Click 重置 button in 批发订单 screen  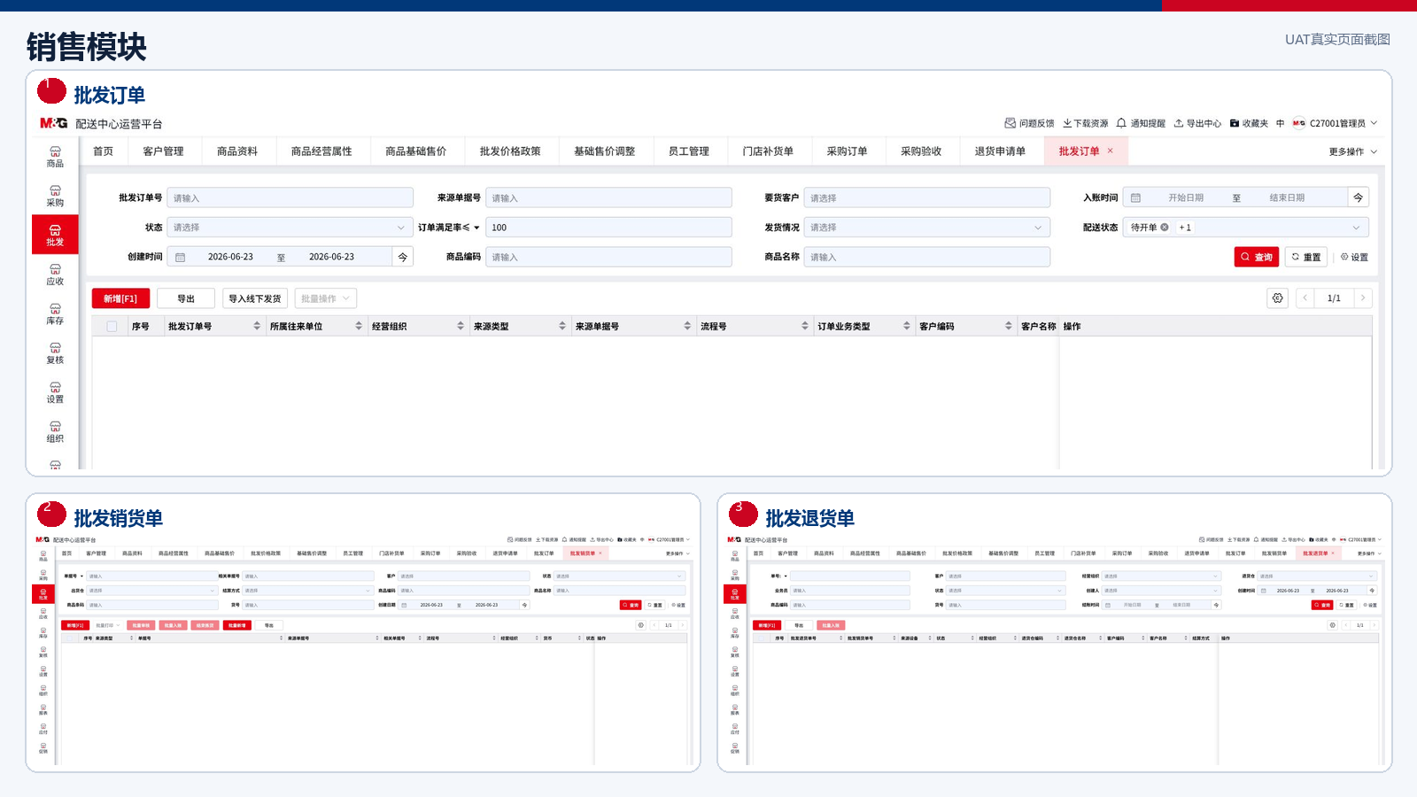pos(1306,257)
